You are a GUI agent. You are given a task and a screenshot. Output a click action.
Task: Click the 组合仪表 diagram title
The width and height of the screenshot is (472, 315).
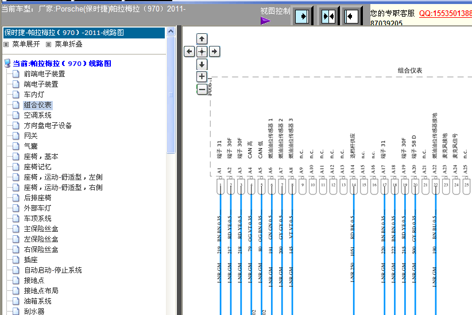[409, 71]
